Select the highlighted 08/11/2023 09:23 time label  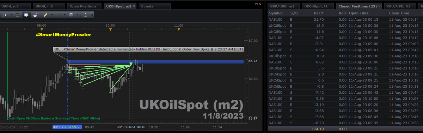click(67, 127)
